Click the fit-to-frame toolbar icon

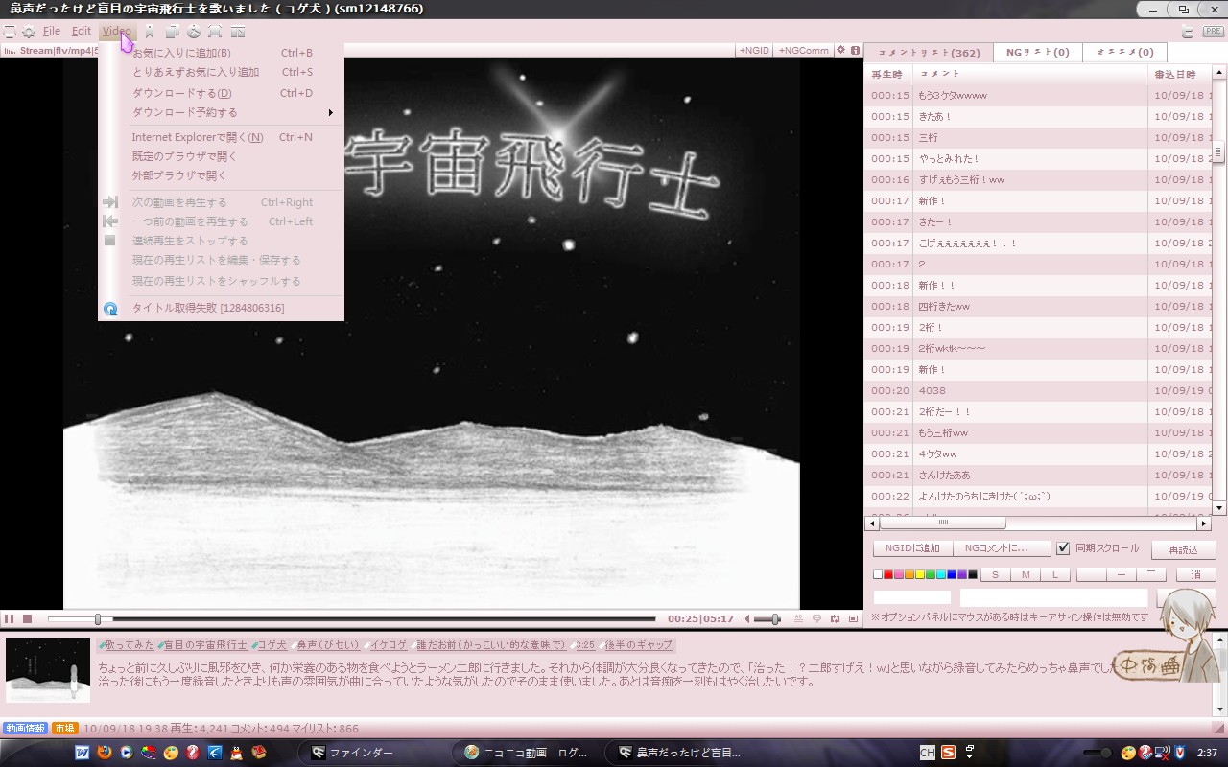[x=215, y=32]
